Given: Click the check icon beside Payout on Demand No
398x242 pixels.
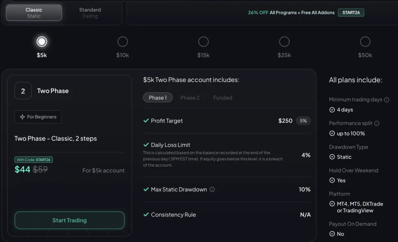Looking at the screenshot, I should (x=332, y=234).
